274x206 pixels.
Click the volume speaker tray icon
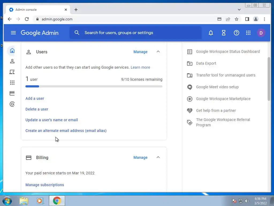[247, 201]
